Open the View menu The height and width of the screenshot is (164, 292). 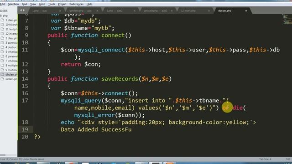coord(33,4)
